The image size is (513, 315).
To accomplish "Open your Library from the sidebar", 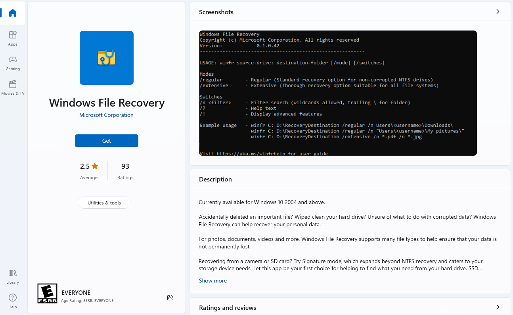I will pos(12,276).
